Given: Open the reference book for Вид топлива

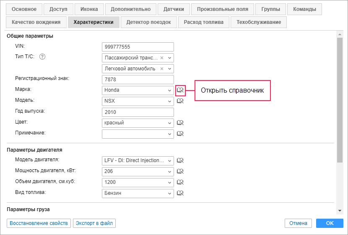Looking at the screenshot, I should (180, 193).
